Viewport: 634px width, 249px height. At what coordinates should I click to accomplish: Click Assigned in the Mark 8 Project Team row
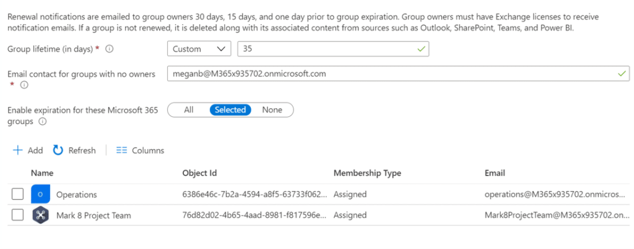click(350, 216)
